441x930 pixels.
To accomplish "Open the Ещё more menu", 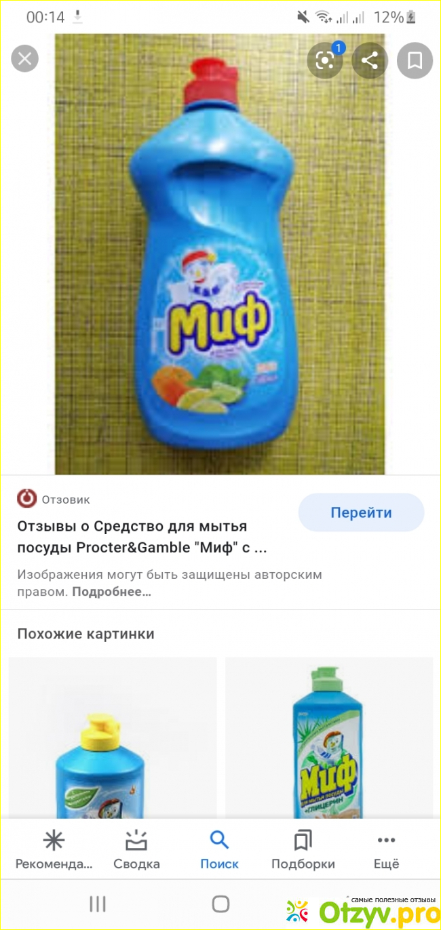I will 386,851.
